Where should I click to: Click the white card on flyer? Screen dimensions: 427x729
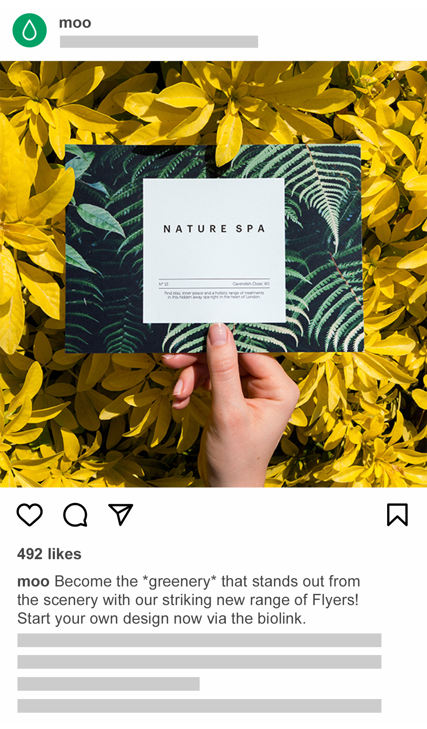[x=214, y=251]
